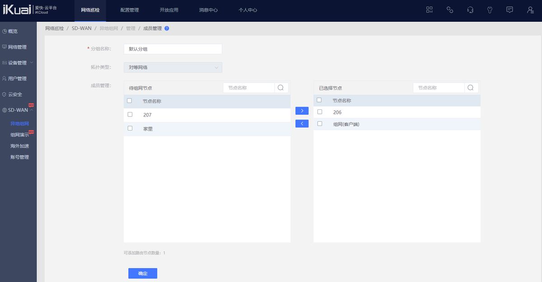Open the QR code icon in the top bar

430,9
